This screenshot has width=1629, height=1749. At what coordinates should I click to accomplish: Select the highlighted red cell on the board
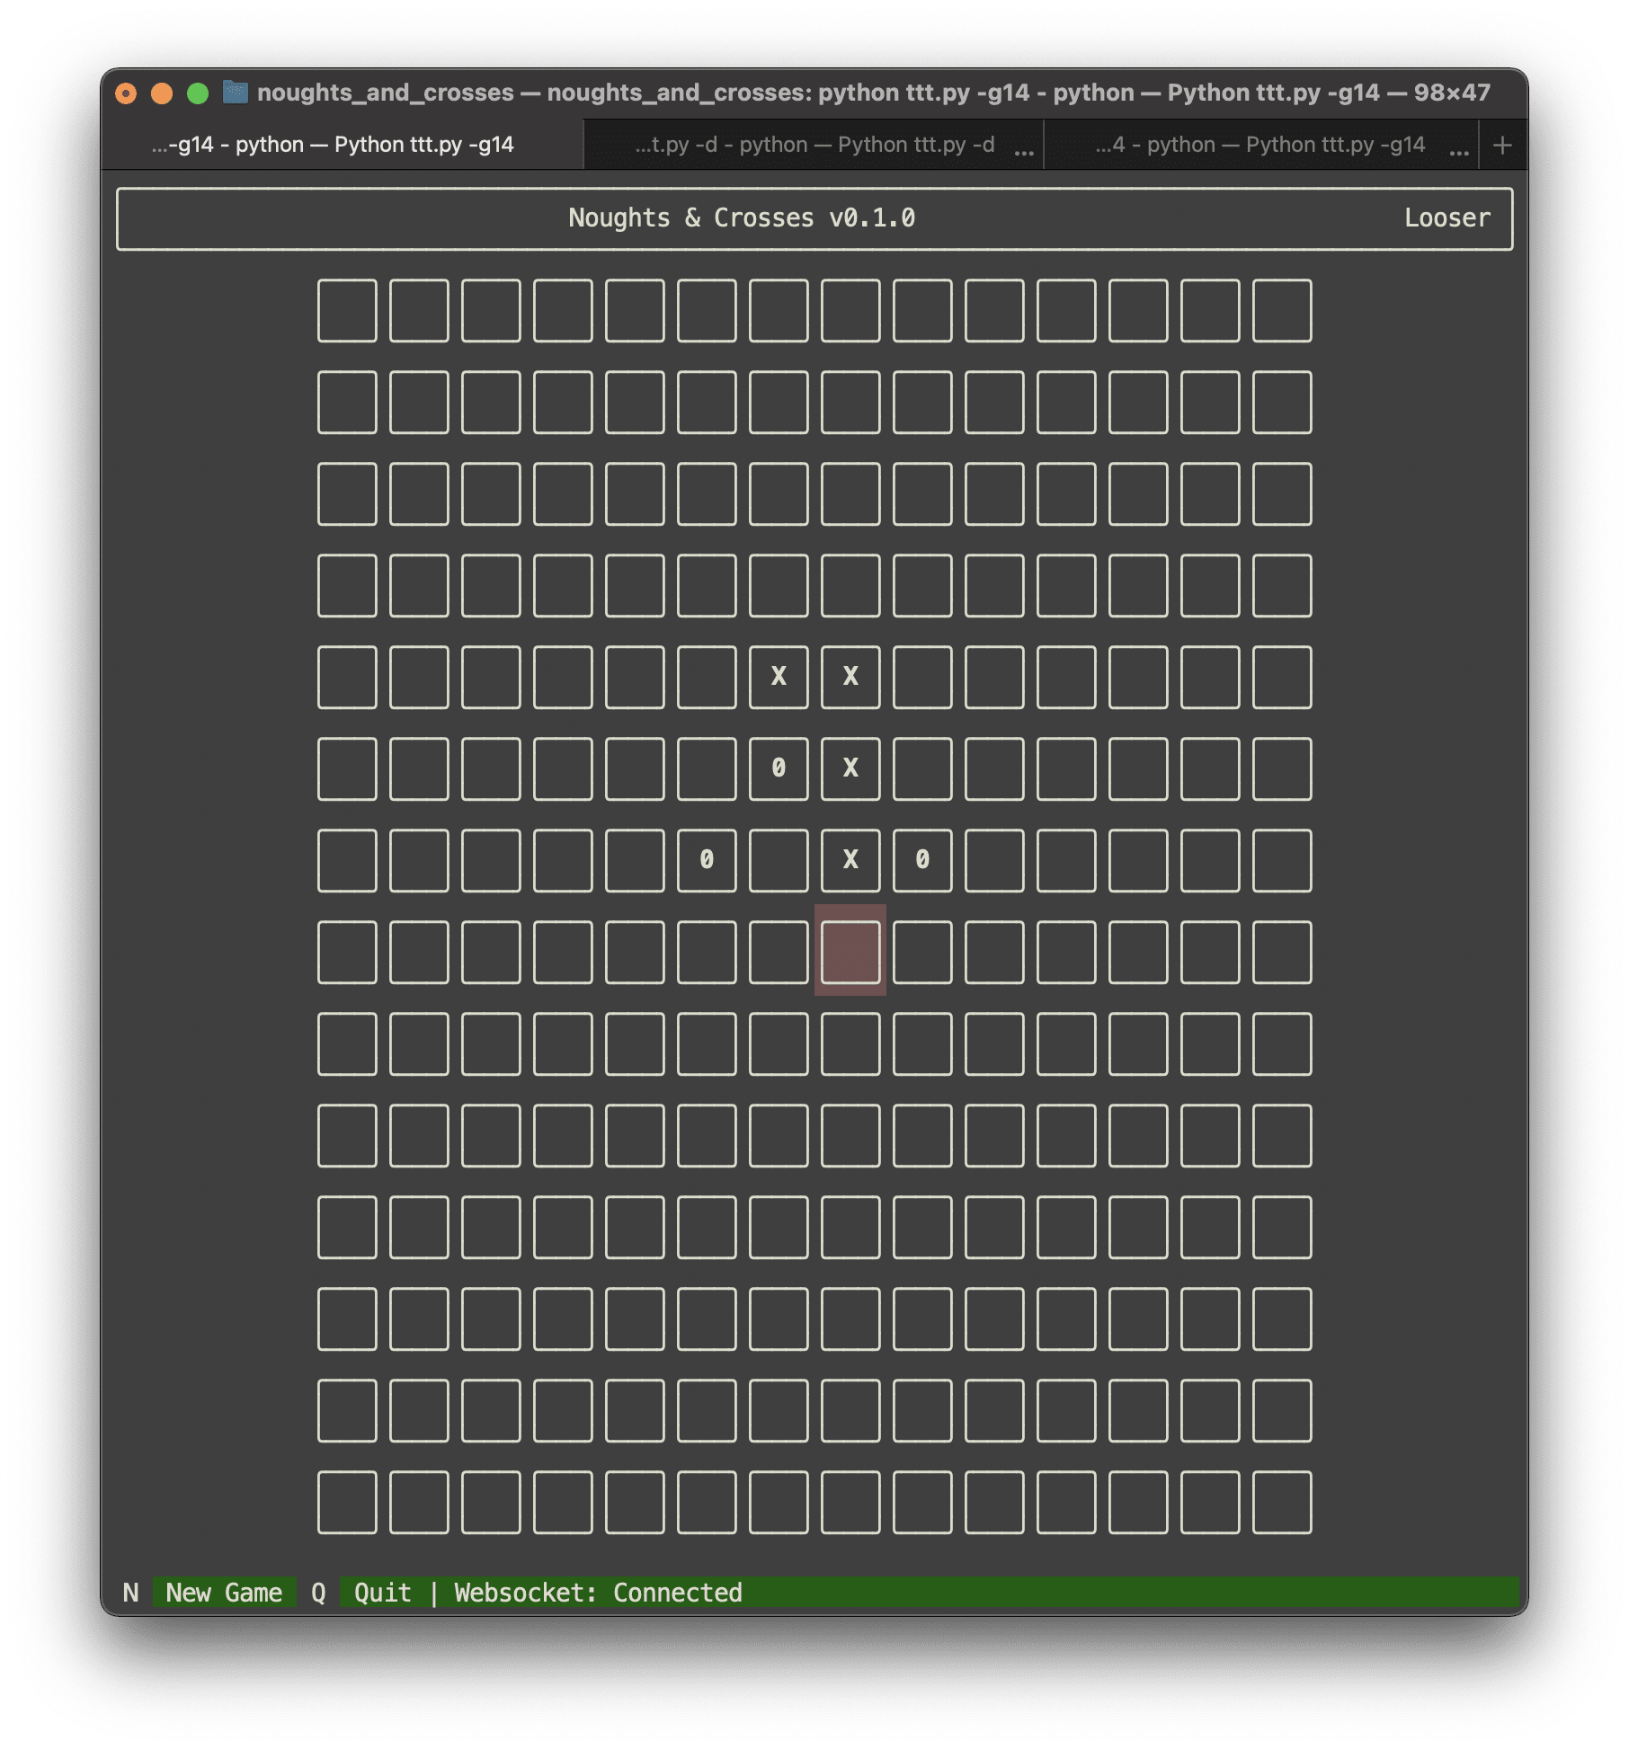pos(850,949)
